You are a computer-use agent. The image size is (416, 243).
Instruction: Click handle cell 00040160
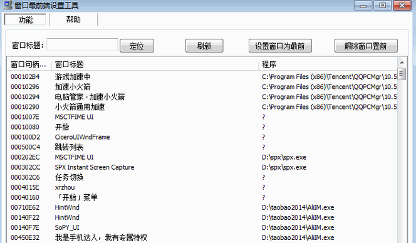pyautogui.click(x=25, y=198)
